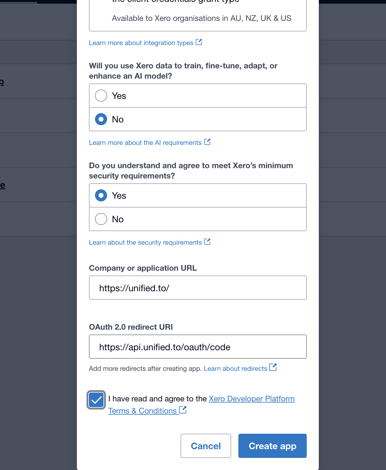Click the OAuth 2.0 redirect URI field
The width and height of the screenshot is (386, 470).
(x=198, y=347)
